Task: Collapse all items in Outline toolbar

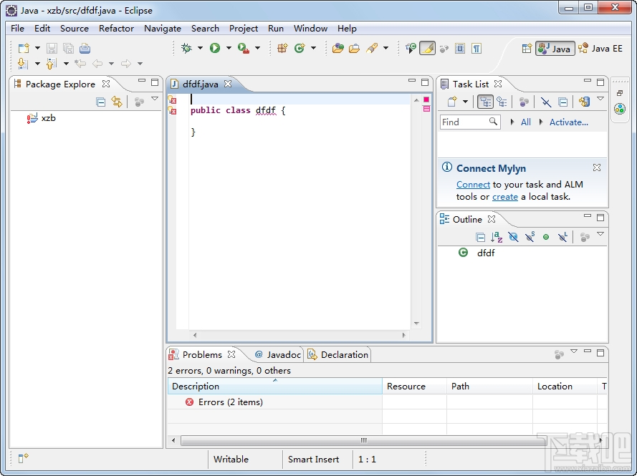Action: point(481,237)
